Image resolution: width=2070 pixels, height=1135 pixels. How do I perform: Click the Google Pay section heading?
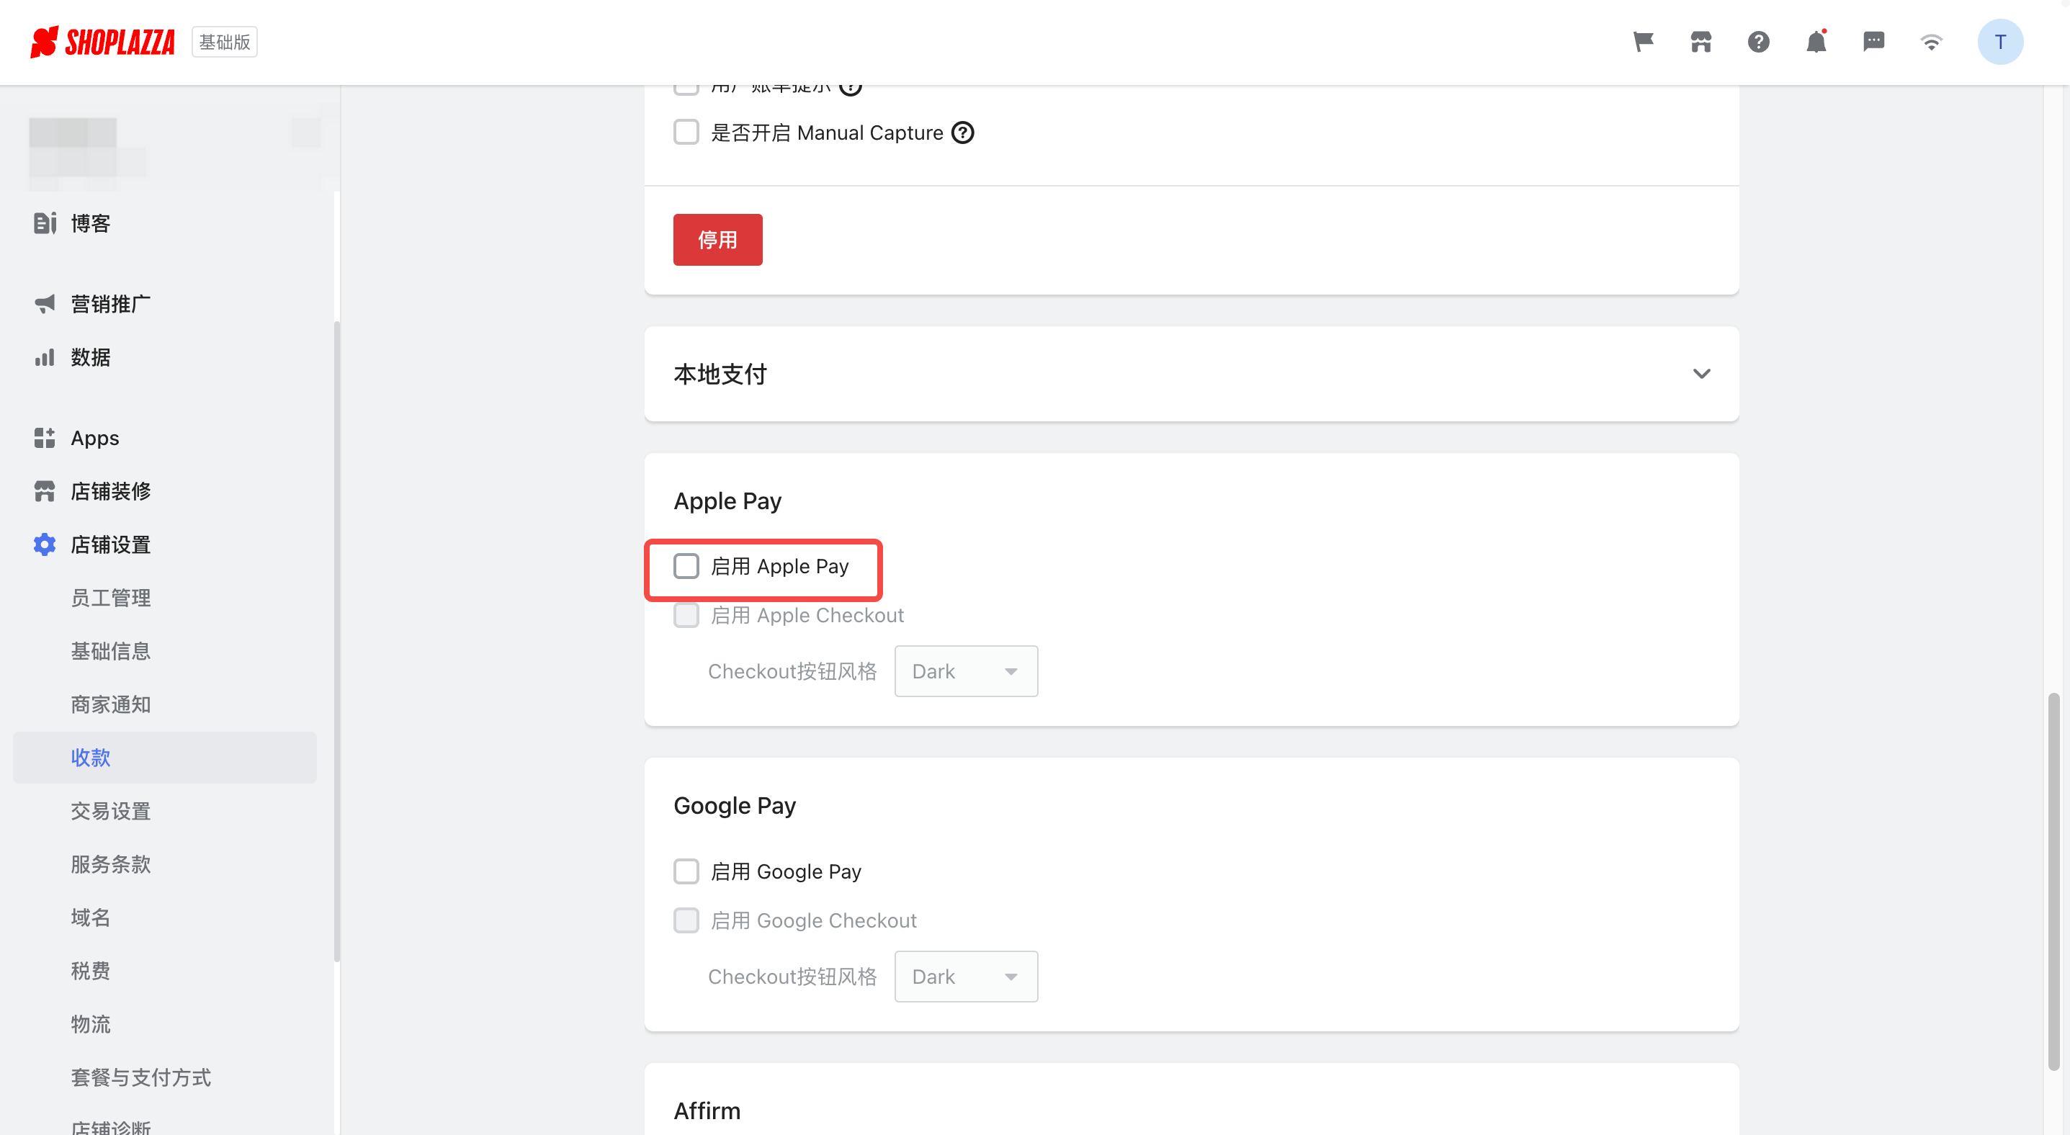coord(735,806)
